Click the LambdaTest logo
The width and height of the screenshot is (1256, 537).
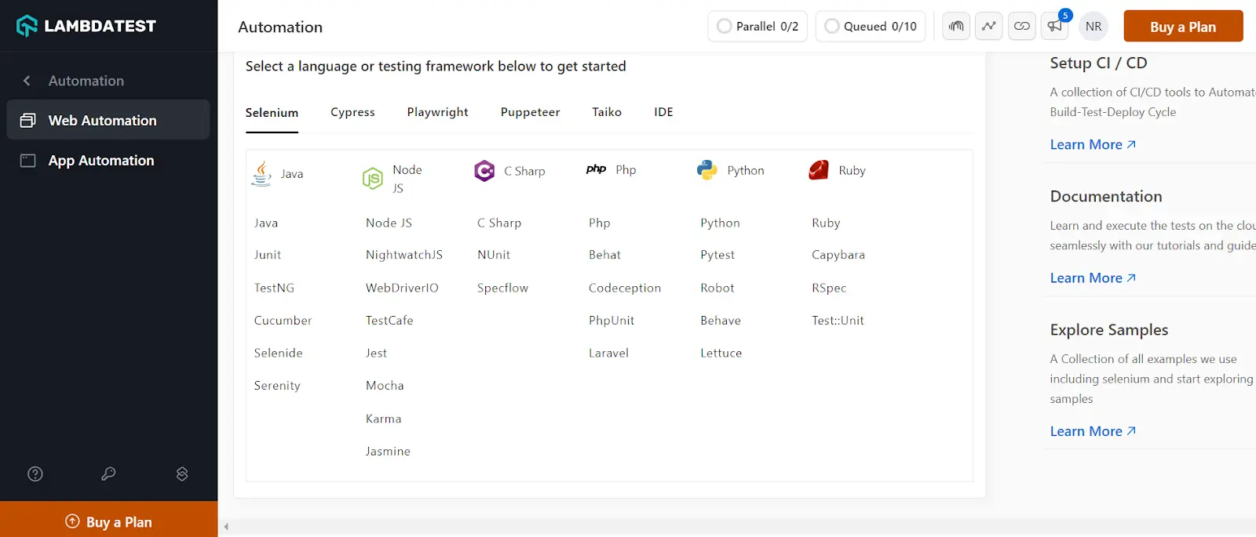pyautogui.click(x=86, y=26)
